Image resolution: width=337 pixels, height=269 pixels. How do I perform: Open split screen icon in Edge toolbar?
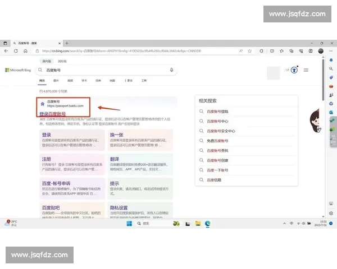click(x=272, y=51)
